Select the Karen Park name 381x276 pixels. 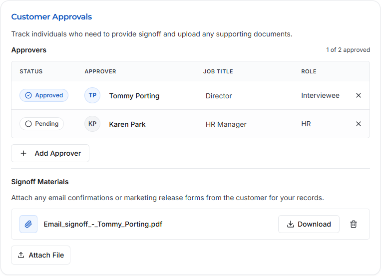[127, 124]
